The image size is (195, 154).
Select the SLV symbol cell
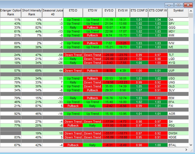coord(178,90)
